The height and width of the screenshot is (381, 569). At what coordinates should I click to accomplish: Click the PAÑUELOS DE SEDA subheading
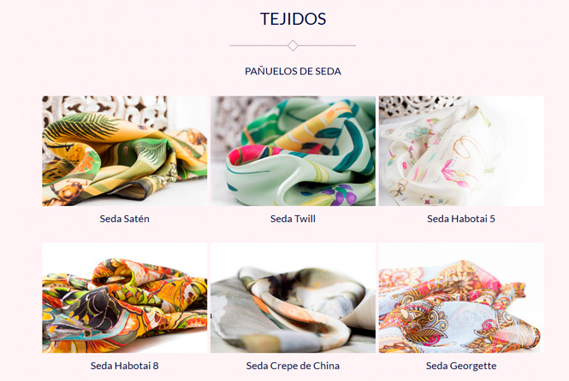(x=293, y=72)
